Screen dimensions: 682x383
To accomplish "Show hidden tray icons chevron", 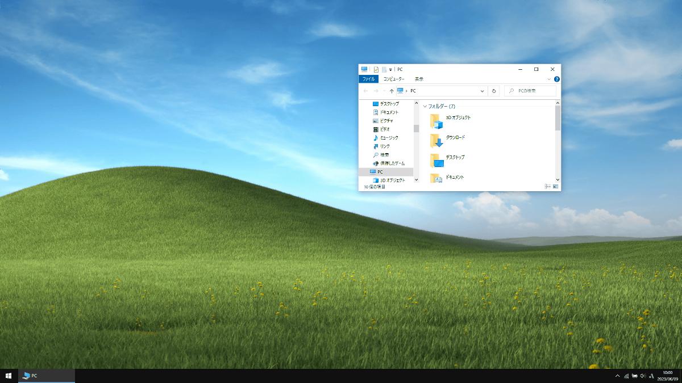I will (x=618, y=376).
